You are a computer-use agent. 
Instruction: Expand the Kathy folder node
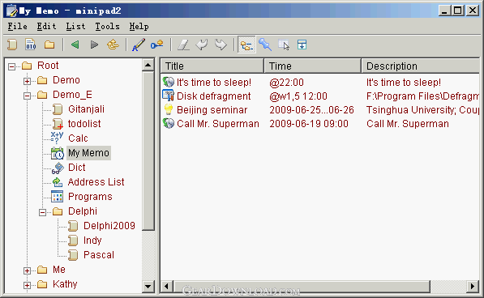28,285
